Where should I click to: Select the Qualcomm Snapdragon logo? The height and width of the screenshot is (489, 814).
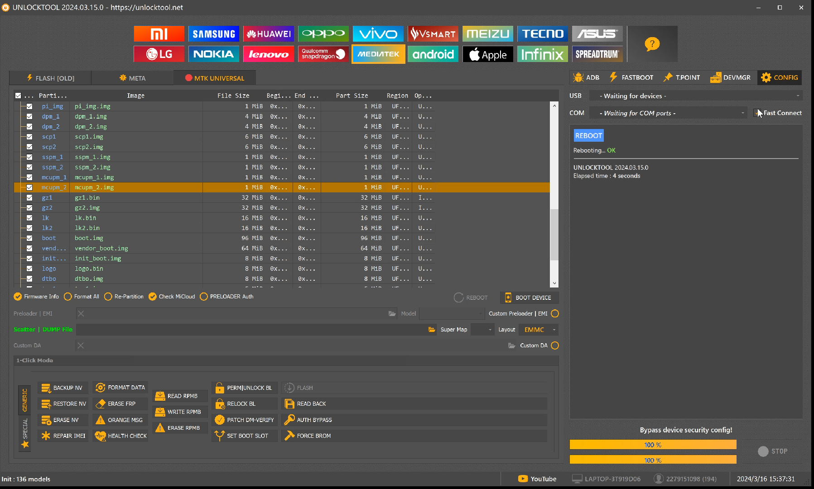point(323,54)
